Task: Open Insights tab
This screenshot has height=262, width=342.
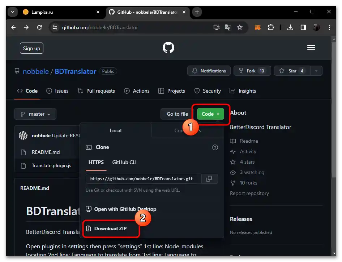Action: tap(243, 91)
